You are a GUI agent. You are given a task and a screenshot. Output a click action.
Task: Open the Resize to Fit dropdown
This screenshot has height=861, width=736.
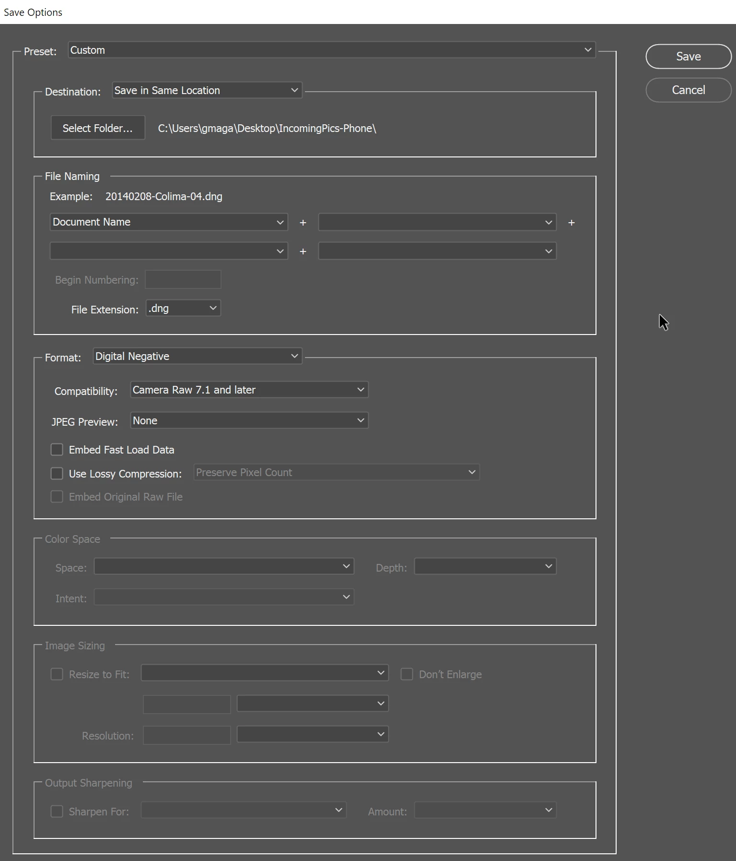pyautogui.click(x=265, y=673)
